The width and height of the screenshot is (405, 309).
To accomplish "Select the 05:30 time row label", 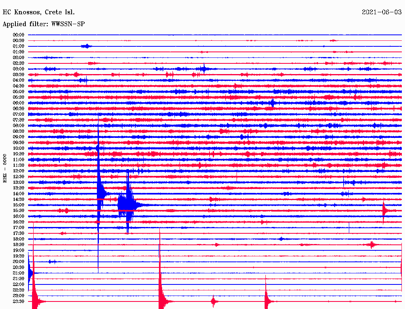I will click(x=19, y=97).
